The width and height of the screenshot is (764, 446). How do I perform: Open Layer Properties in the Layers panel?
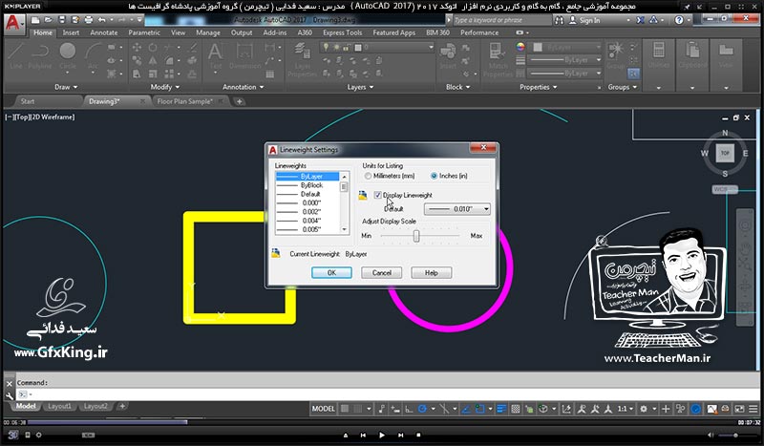tap(302, 59)
